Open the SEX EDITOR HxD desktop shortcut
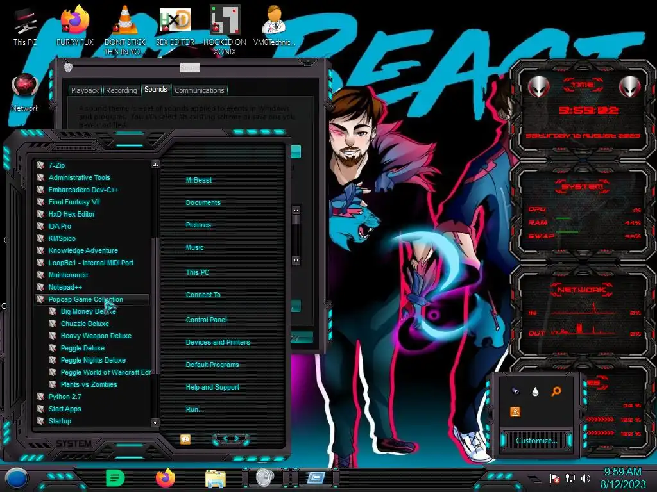The width and height of the screenshot is (657, 492). click(175, 26)
